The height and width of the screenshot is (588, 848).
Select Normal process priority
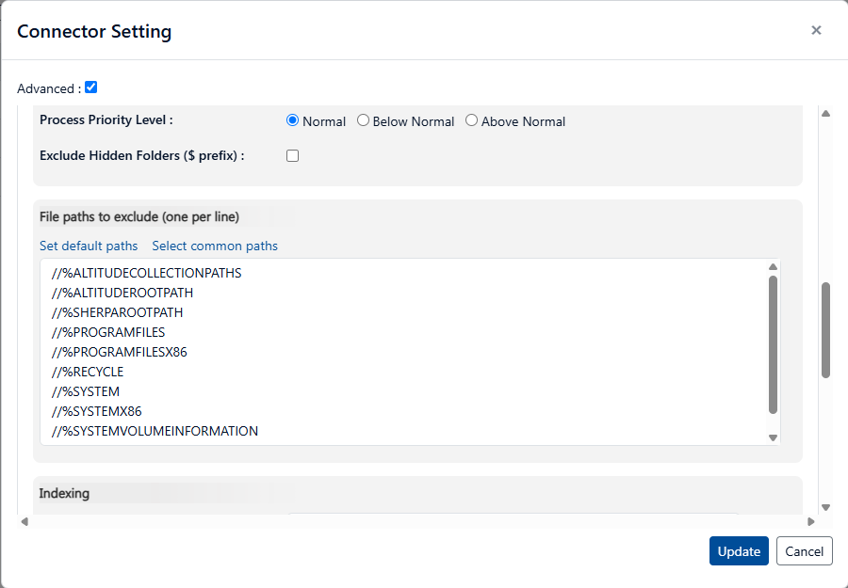point(292,120)
